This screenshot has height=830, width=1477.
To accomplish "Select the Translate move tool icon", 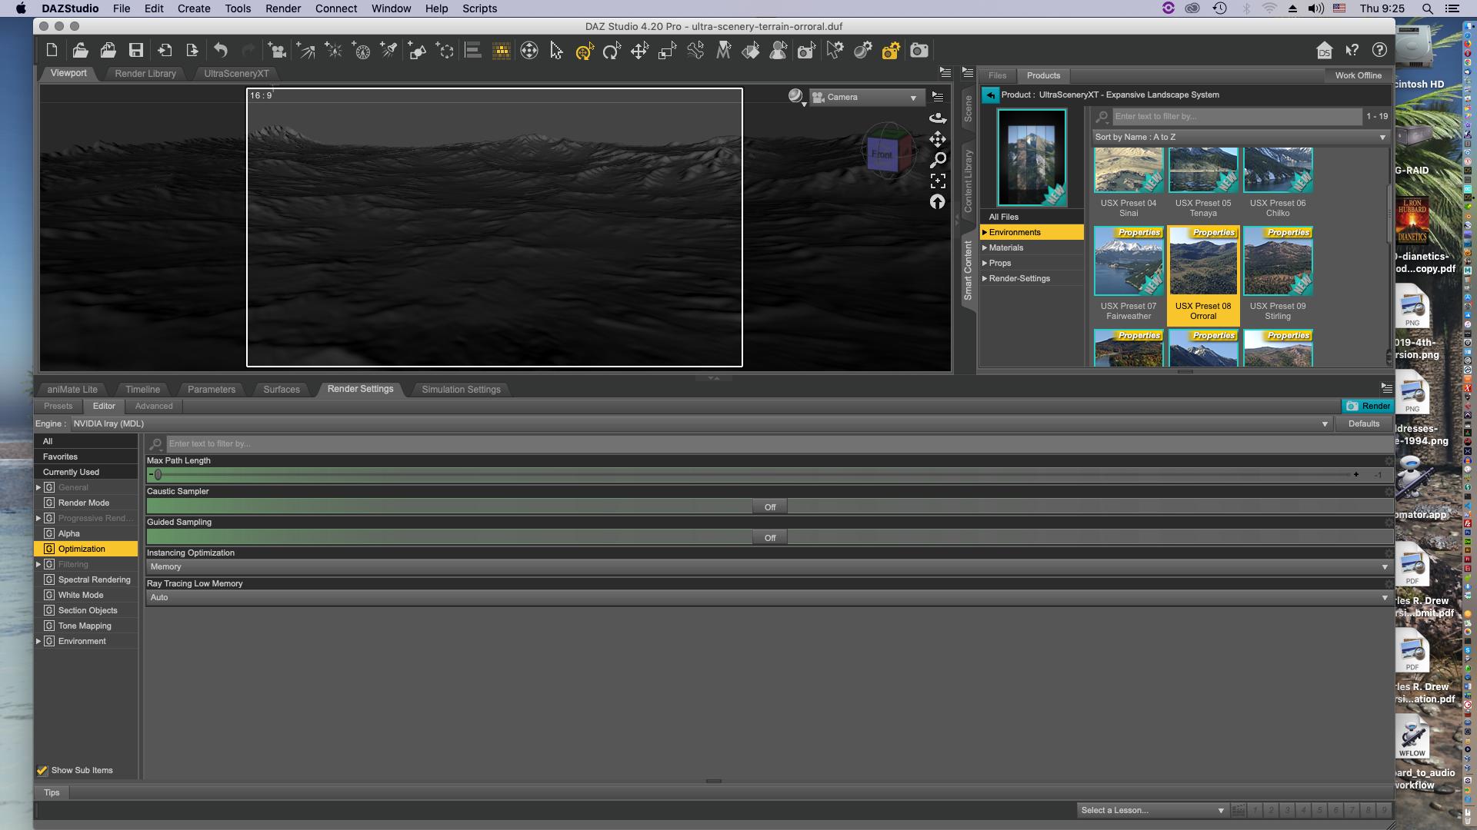I will (639, 51).
